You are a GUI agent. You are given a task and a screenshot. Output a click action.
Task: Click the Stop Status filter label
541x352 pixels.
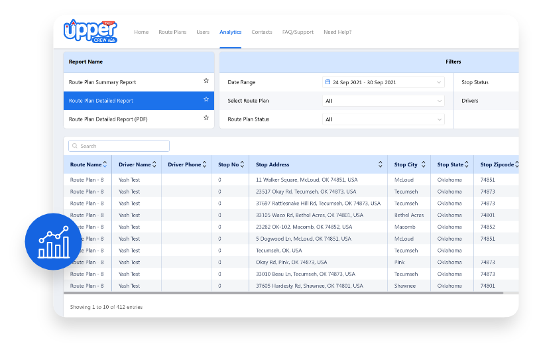pyautogui.click(x=475, y=82)
